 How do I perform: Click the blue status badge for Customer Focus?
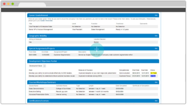(x=153, y=76)
